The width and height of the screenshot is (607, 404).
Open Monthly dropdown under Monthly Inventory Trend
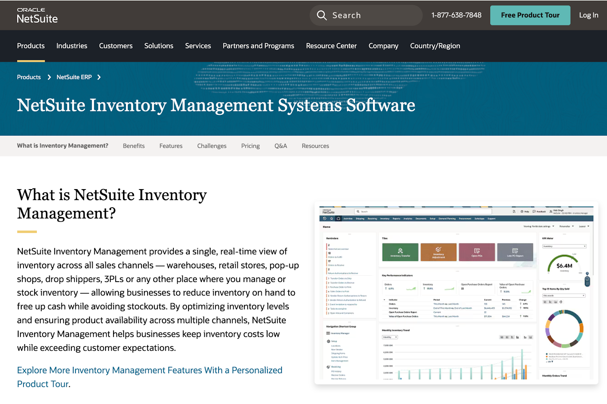390,337
